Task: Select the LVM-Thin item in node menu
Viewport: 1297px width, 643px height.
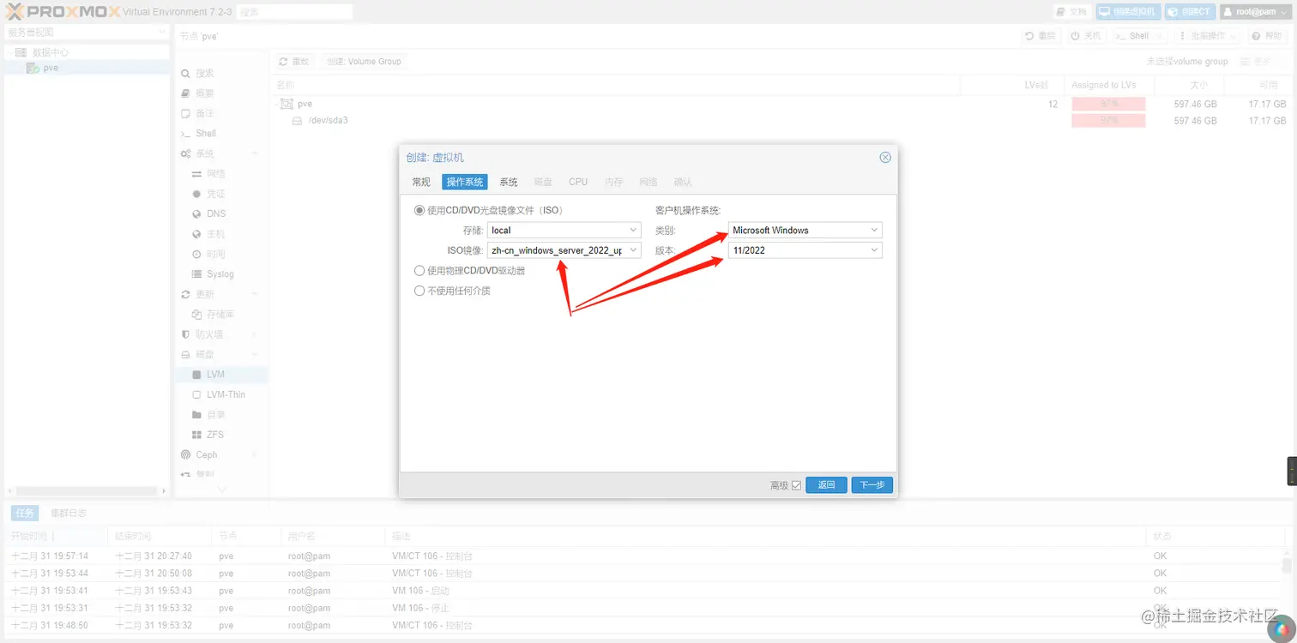Action: [220, 394]
